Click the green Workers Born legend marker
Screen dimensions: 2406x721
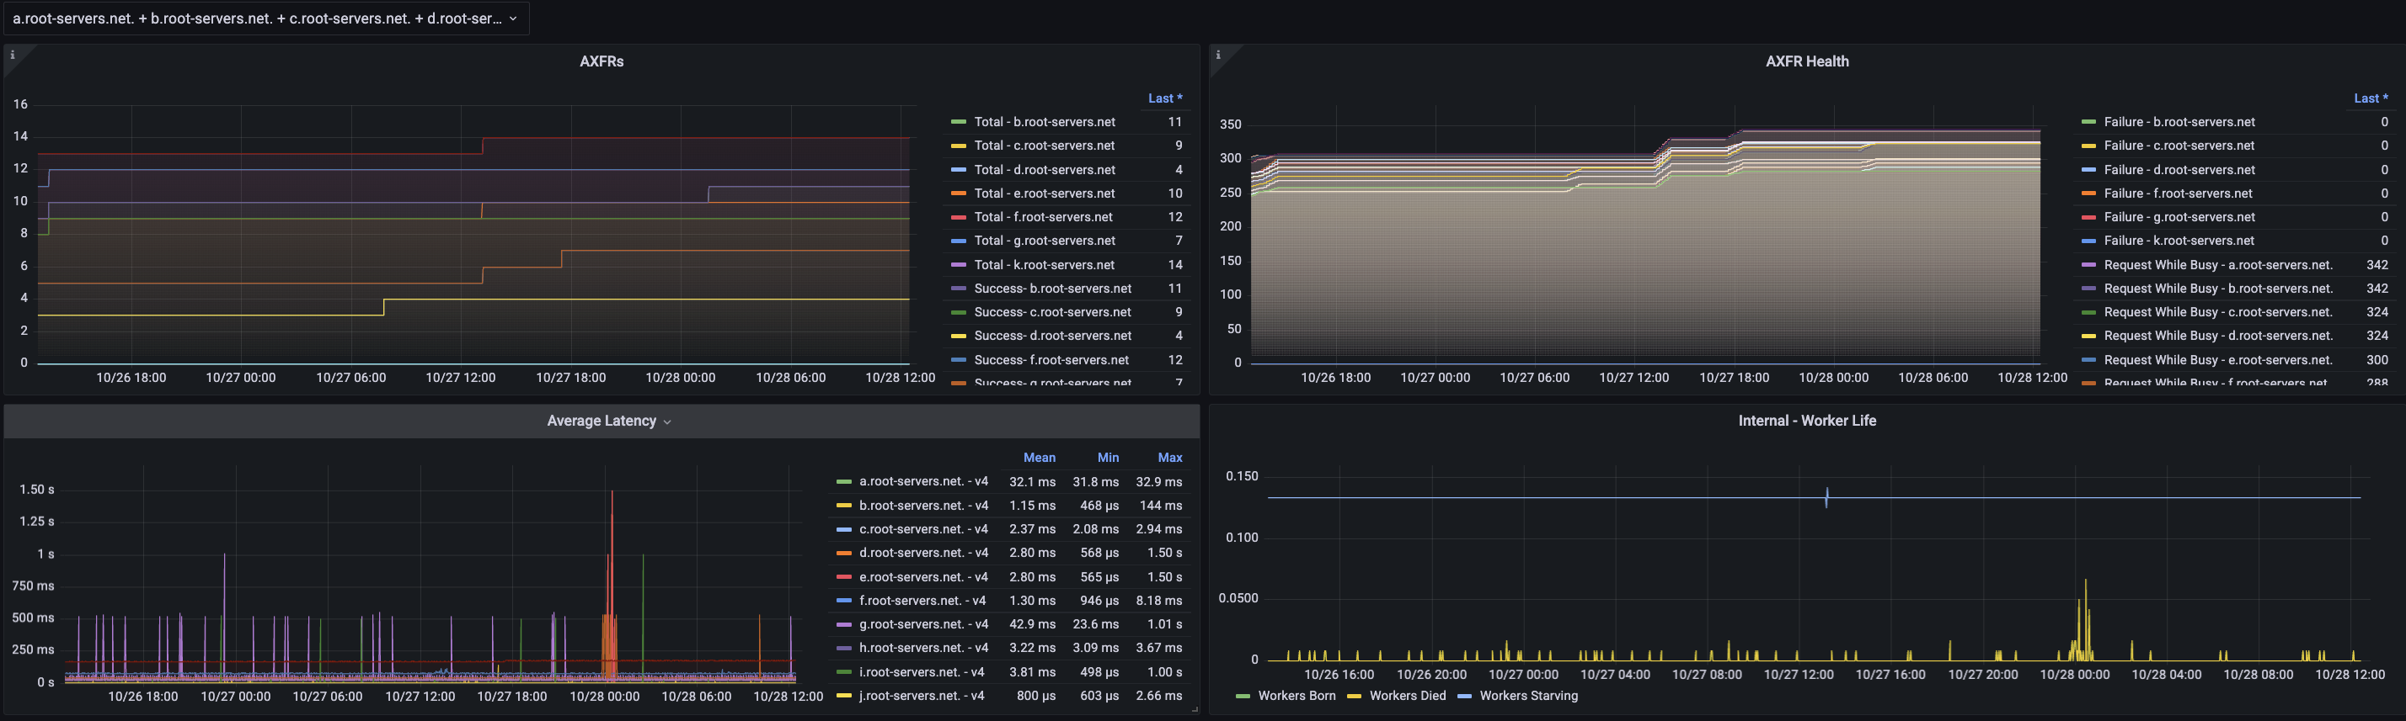point(1243,697)
